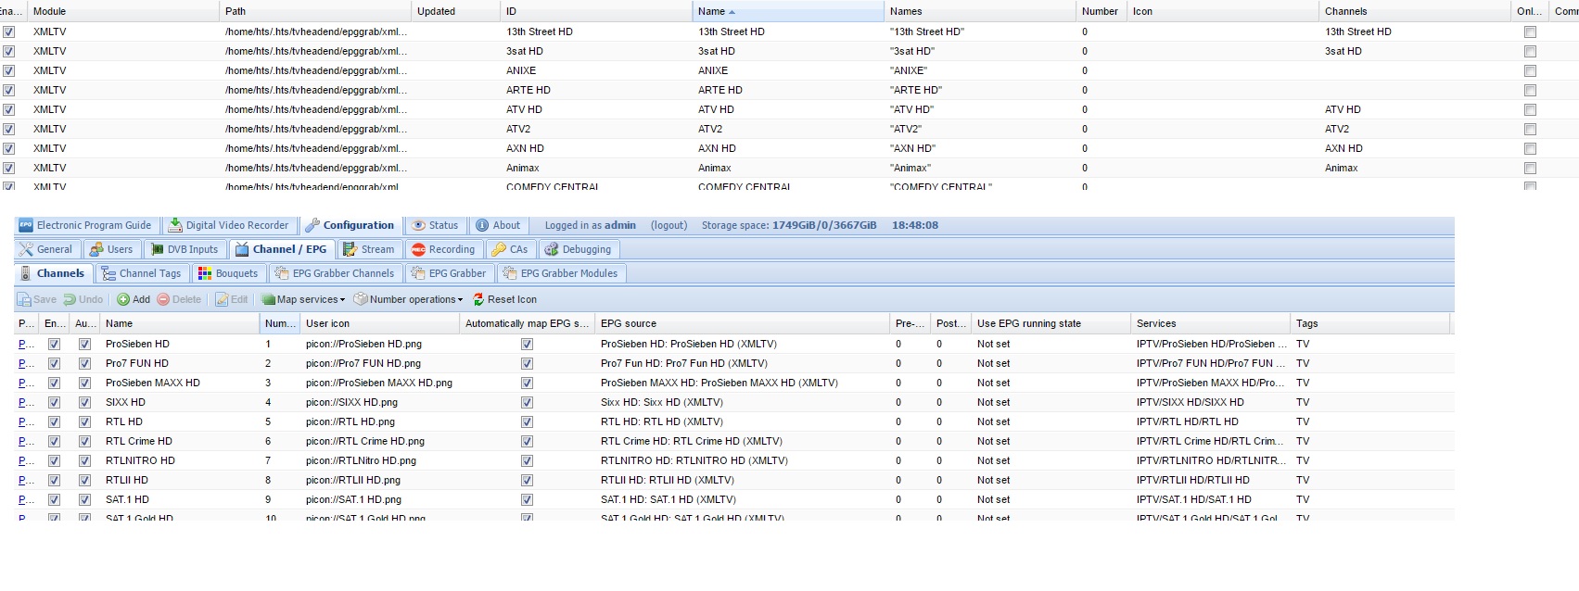Select the Channel / EPG tab

pos(282,249)
